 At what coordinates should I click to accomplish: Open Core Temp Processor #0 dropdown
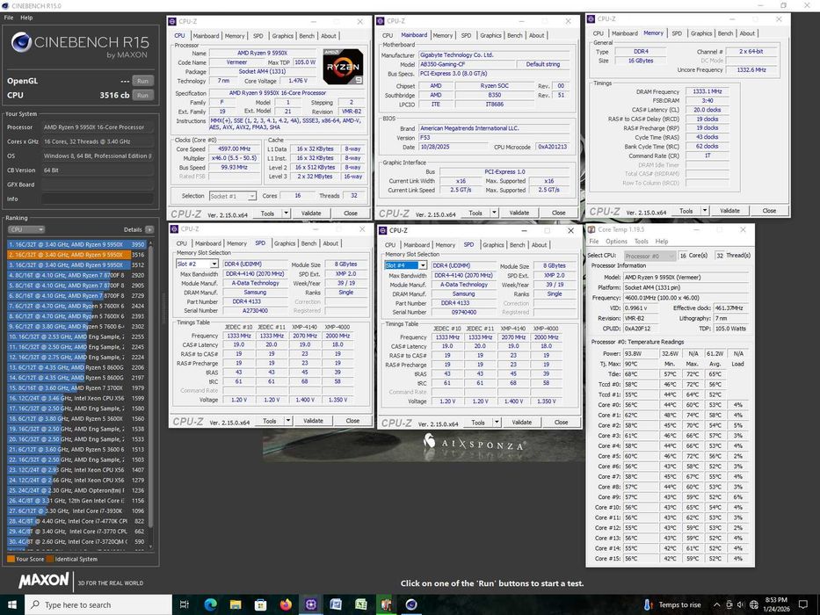coord(649,256)
